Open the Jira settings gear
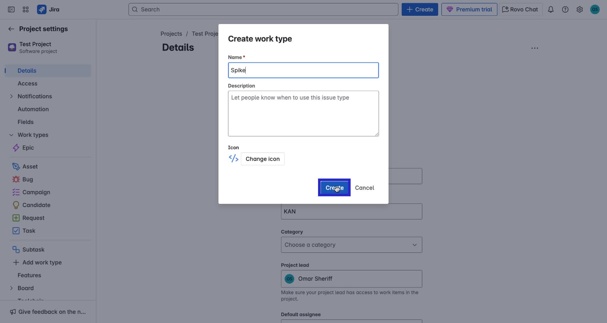This screenshot has height=323, width=607. point(579,9)
